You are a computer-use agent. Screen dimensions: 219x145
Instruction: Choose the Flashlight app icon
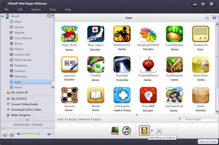[122, 64]
